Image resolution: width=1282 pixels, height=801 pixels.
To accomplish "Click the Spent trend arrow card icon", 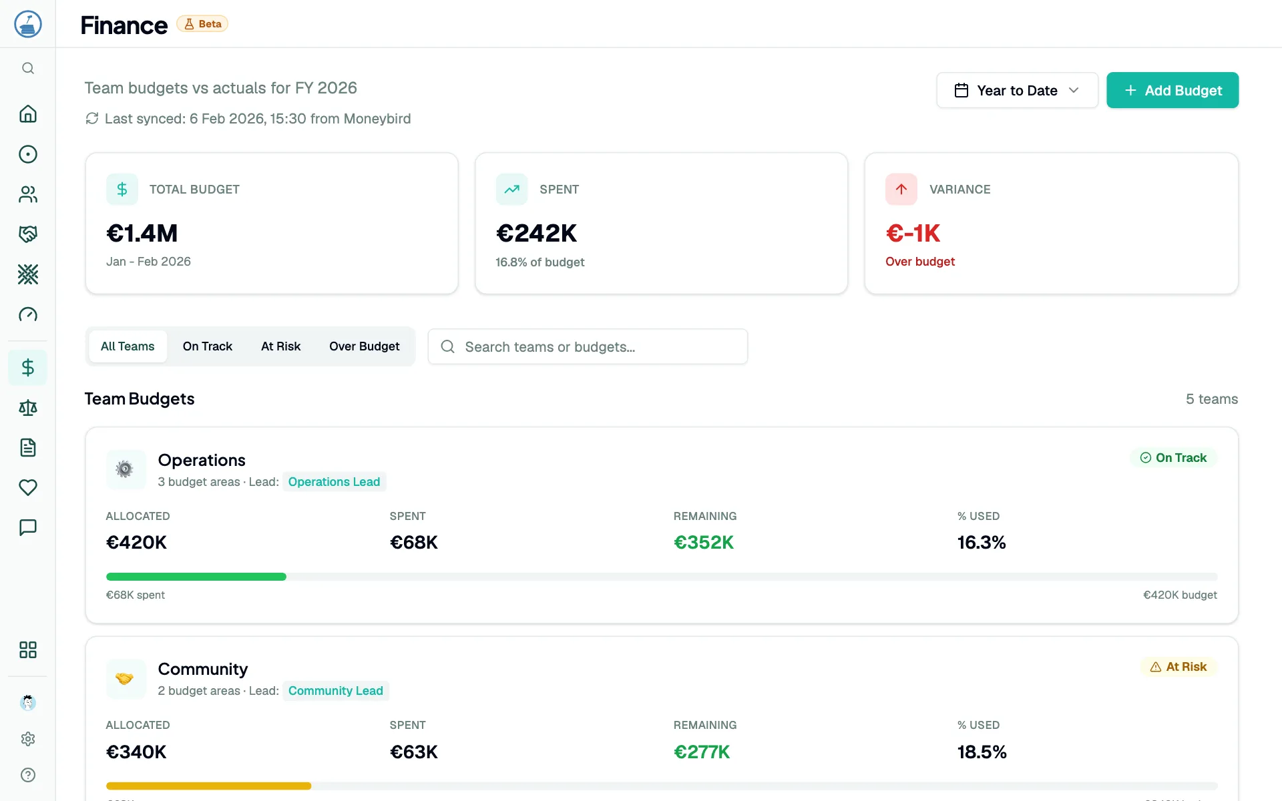I will pyautogui.click(x=512, y=190).
